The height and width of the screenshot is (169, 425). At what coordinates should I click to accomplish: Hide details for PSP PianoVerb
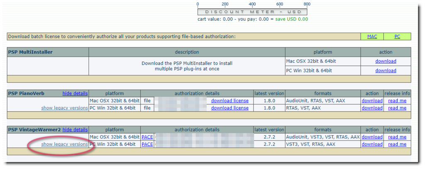click(75, 93)
